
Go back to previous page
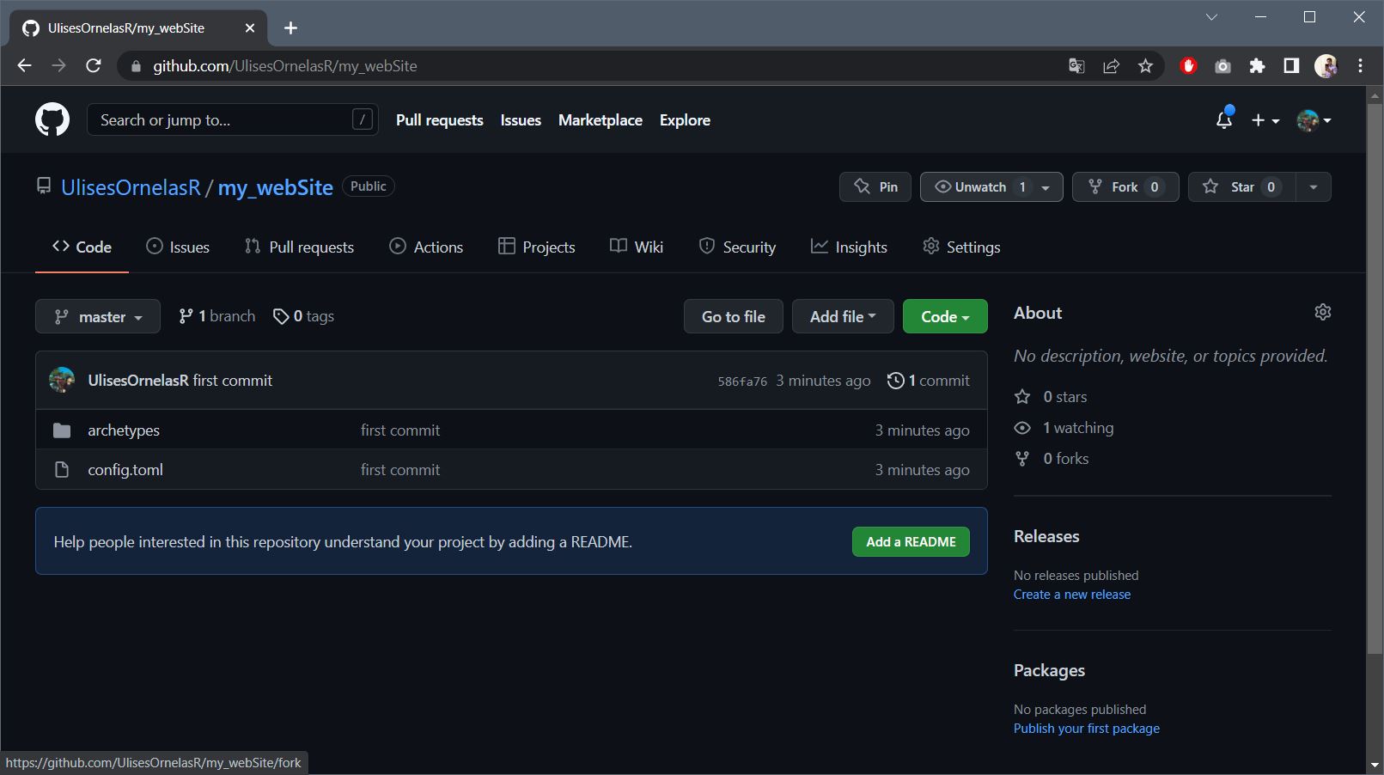pyautogui.click(x=24, y=66)
